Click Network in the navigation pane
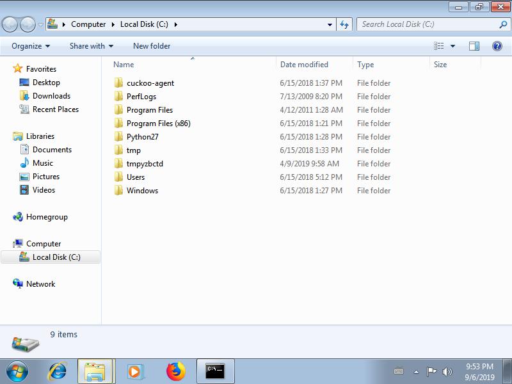 click(40, 284)
